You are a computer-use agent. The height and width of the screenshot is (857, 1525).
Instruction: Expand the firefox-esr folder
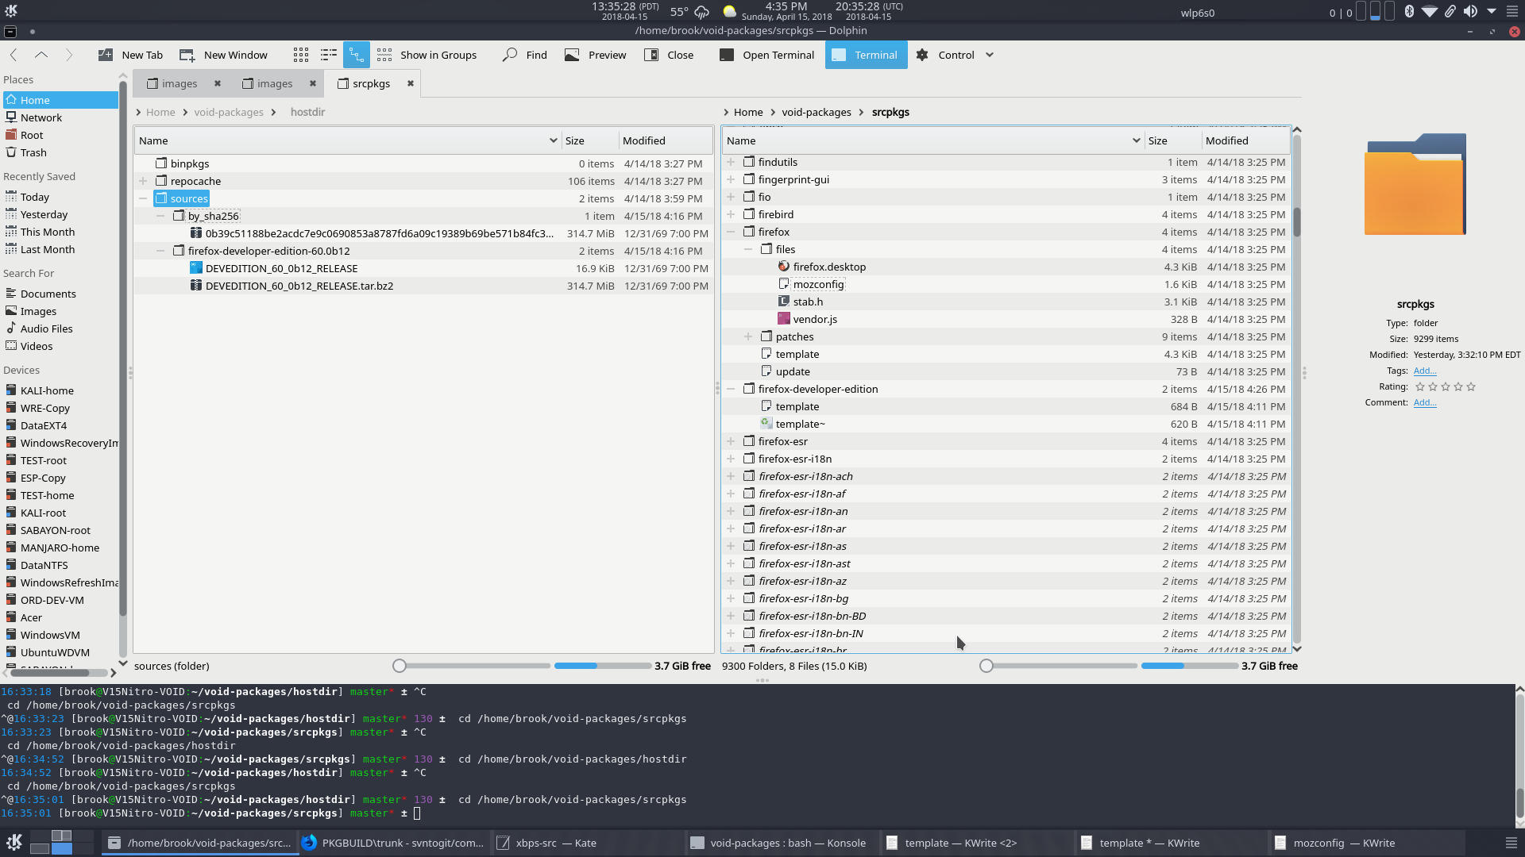pos(731,441)
